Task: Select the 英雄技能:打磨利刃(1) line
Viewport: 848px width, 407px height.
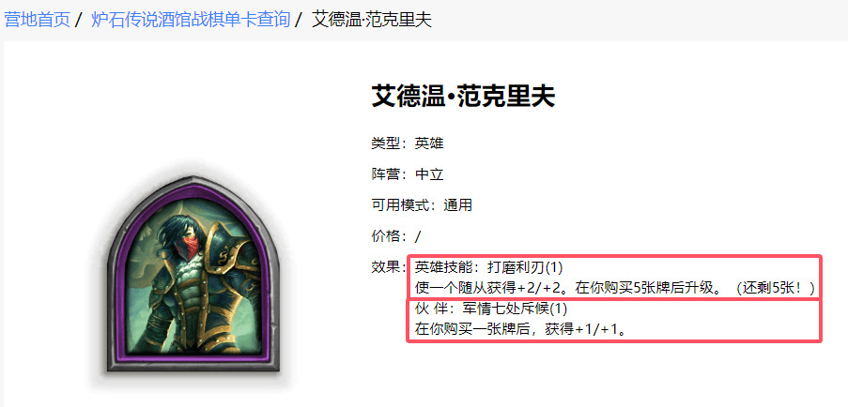Action: click(489, 267)
